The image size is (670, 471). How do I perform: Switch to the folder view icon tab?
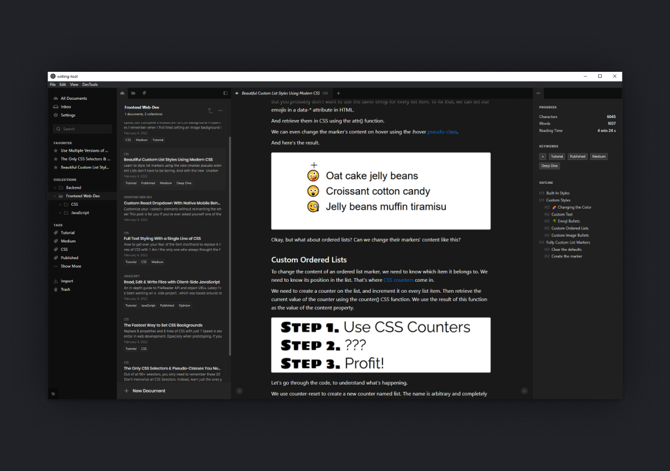[133, 93]
